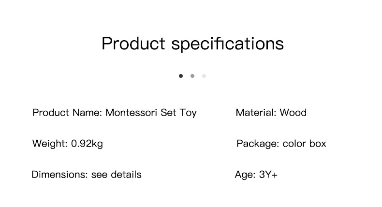Click the 'Weight:' label
Screen dimensions: 382x207
click(x=50, y=144)
